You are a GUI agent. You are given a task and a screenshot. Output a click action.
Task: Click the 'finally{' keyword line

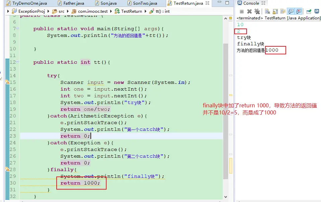point(62,169)
